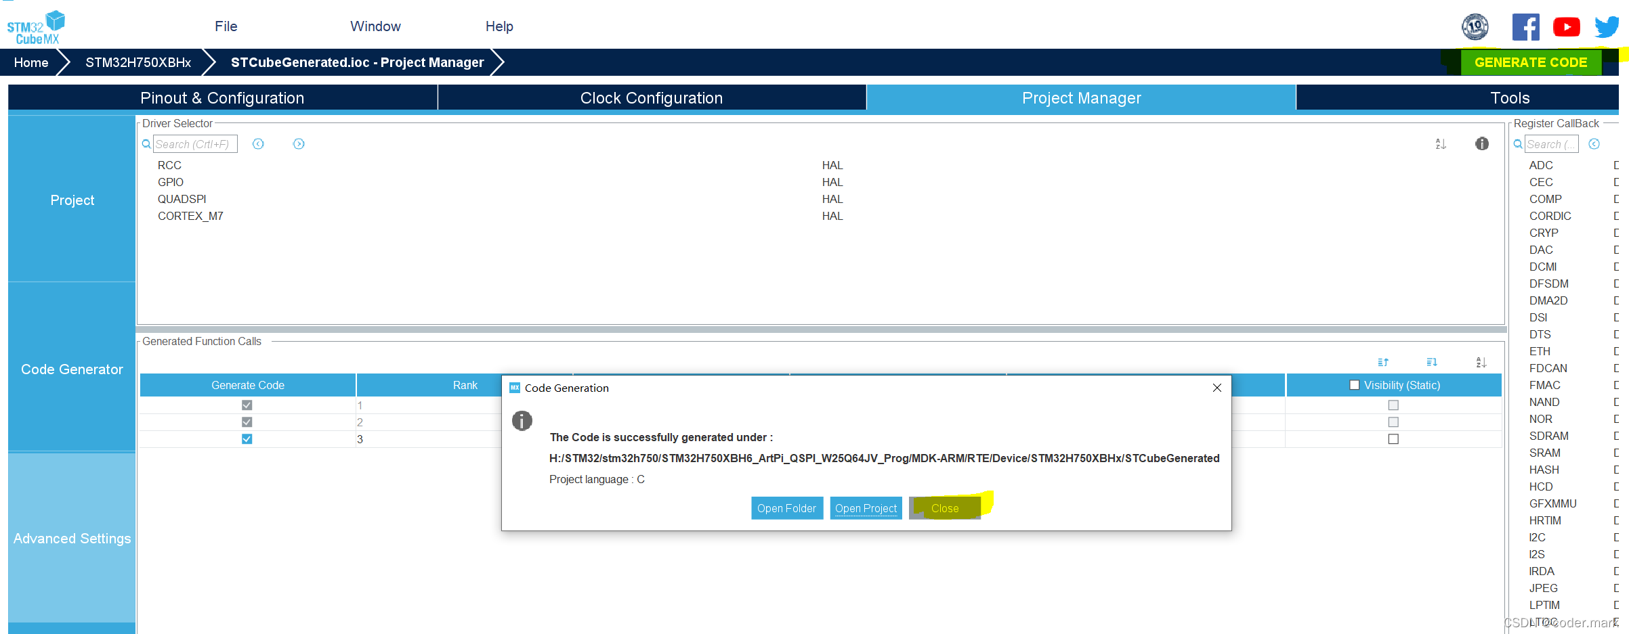Toggle Visibility (Static) checkbox for rank 3 row
This screenshot has width=1629, height=634.
click(x=1393, y=438)
